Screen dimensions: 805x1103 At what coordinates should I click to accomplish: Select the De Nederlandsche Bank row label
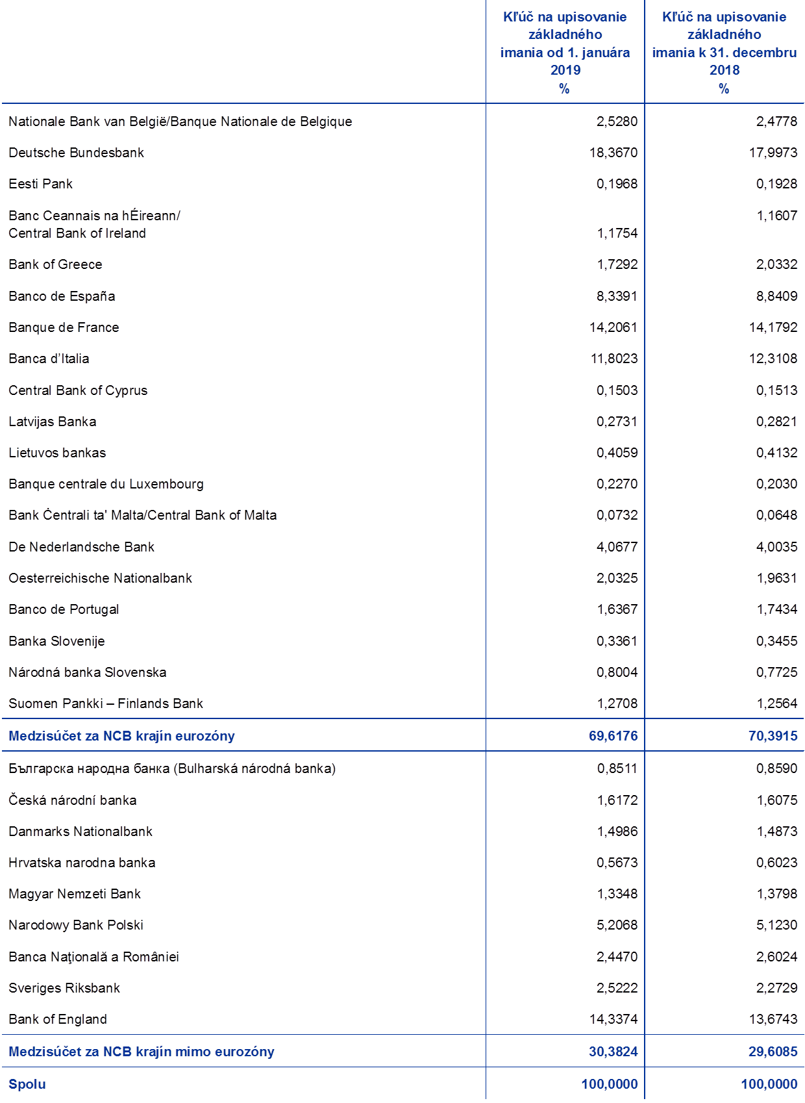pyautogui.click(x=81, y=547)
